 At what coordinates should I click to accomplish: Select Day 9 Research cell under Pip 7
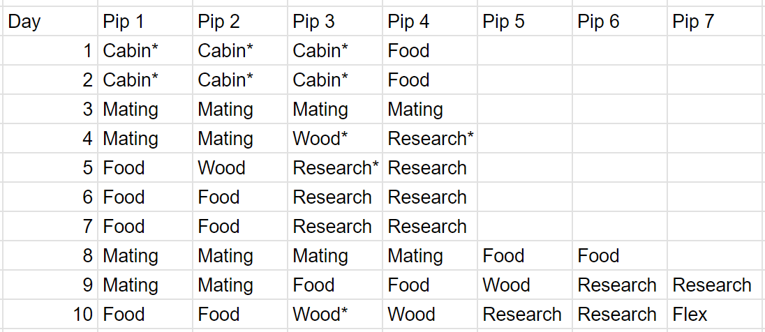(714, 285)
